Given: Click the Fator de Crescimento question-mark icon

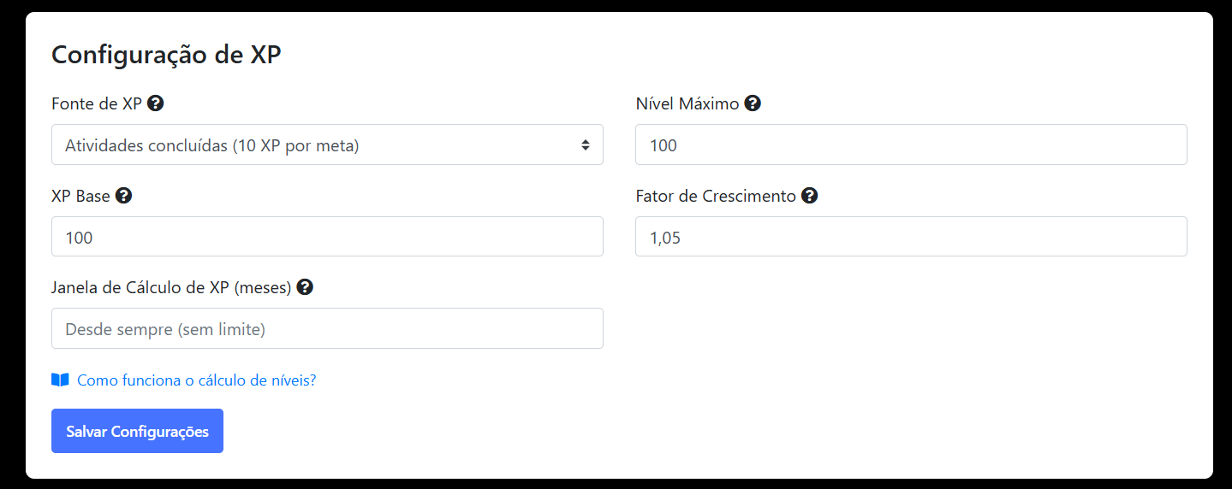Looking at the screenshot, I should tap(809, 196).
